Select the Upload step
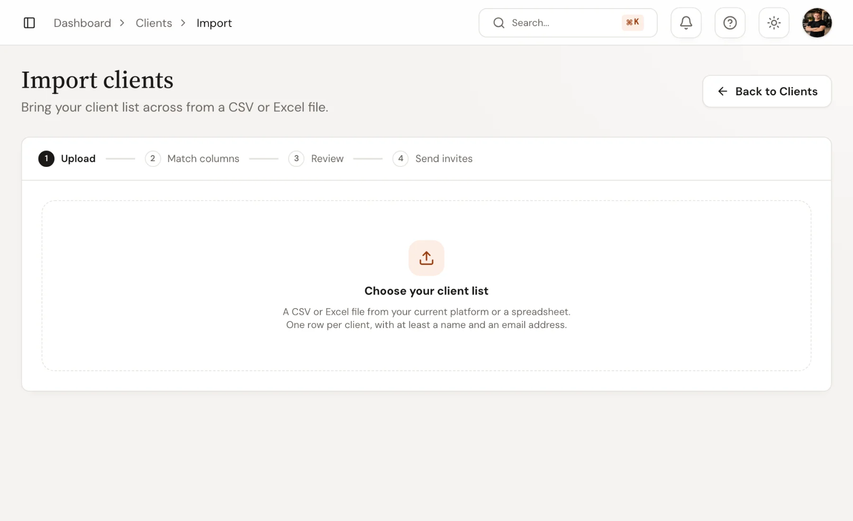Viewport: 853px width, 521px height. 67,158
